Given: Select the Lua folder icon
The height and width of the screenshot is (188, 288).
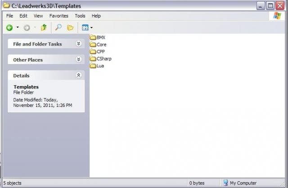Looking at the screenshot, I should (93, 65).
